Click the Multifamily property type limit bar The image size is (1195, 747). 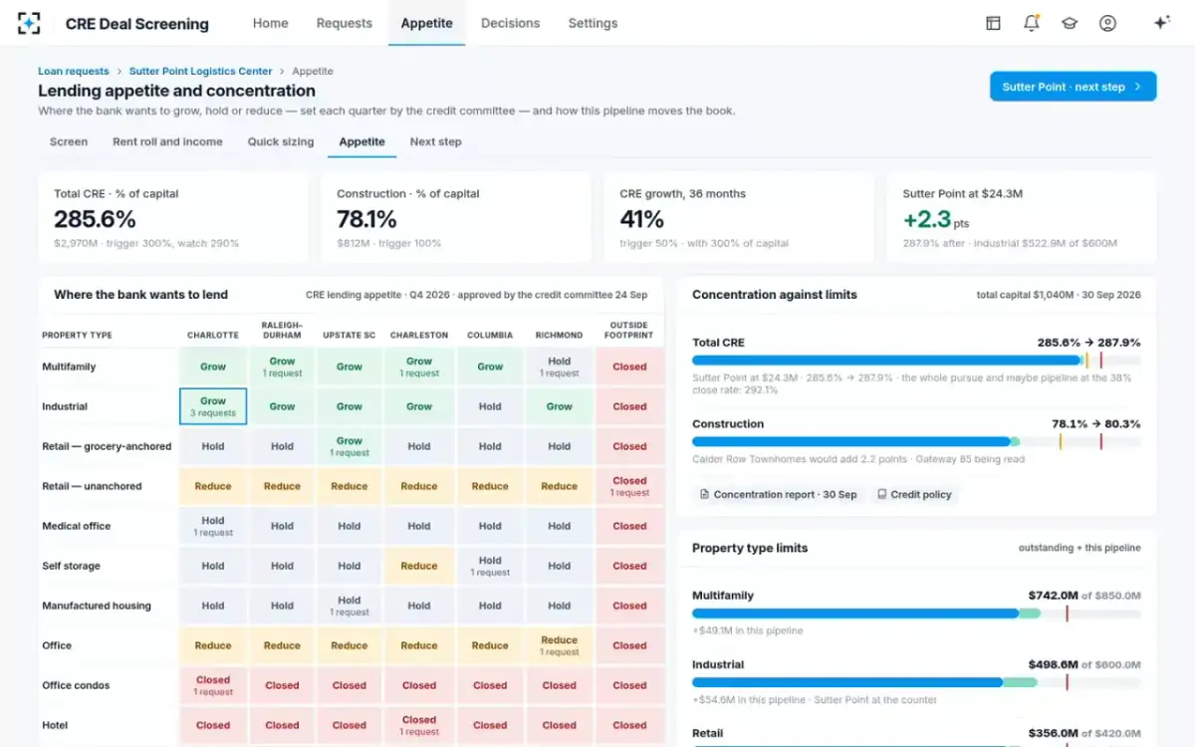click(916, 614)
